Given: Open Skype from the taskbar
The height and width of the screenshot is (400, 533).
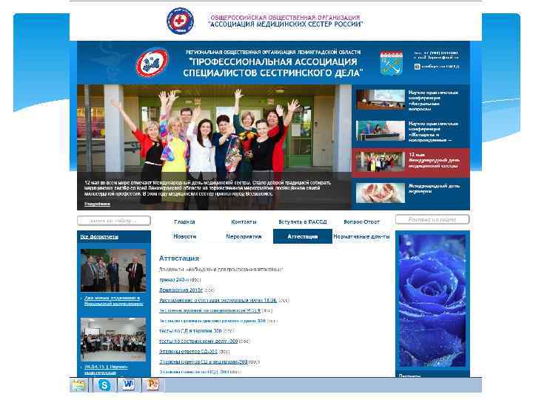Looking at the screenshot, I should [x=104, y=385].
